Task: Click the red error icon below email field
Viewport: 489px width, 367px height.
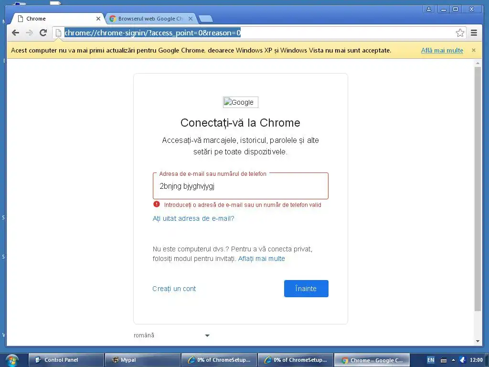Action: pyautogui.click(x=157, y=205)
